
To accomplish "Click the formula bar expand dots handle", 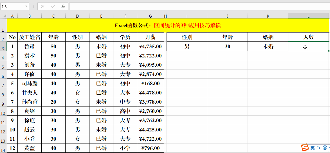I will tap(33, 6).
